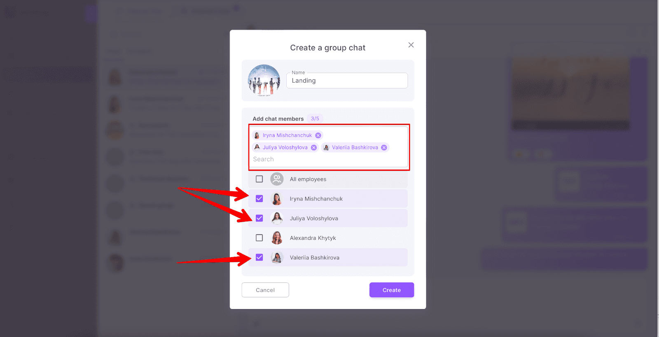
Task: Click Alexandra Khytyk's avatar in the list
Action: (277, 238)
